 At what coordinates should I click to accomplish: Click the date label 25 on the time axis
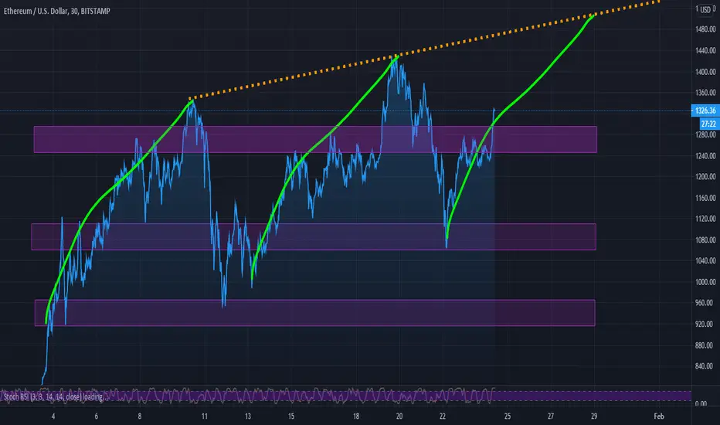508,416
